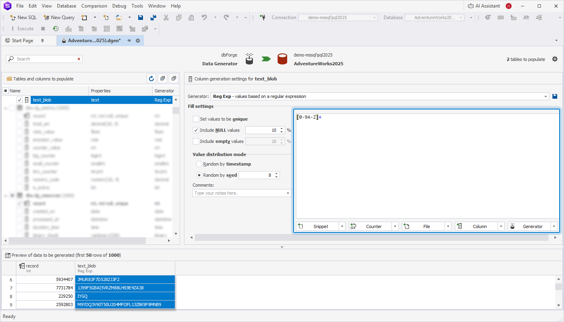564x322 pixels.
Task: Increase the seed value stepper
Action: pos(277,174)
